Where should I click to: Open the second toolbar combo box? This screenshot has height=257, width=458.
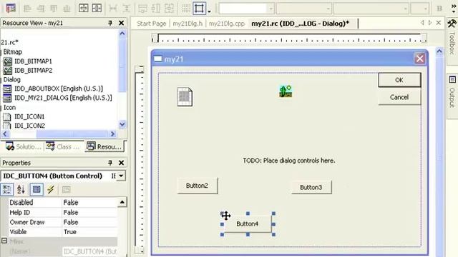pyautogui.click(x=328, y=9)
